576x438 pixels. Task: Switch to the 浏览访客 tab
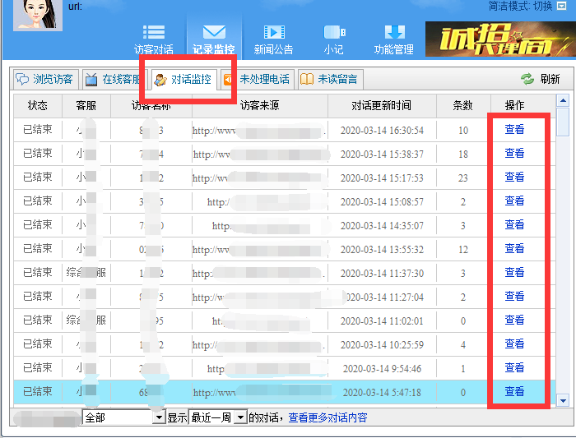[44, 79]
